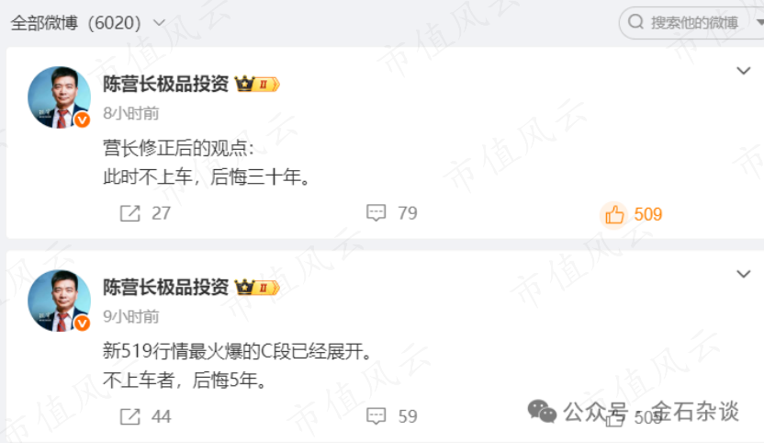The width and height of the screenshot is (764, 443).
Task: Click the repost icon on the second post
Action: click(130, 416)
